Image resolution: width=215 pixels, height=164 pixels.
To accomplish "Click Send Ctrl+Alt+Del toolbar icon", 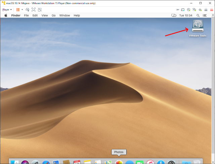I will (28, 10).
